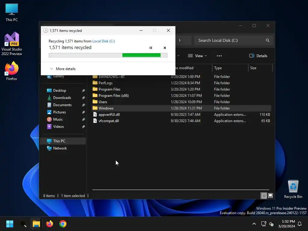308x231 pixels.
Task: Click 110 KB size of appverifUI.dll
Action: pos(265,115)
